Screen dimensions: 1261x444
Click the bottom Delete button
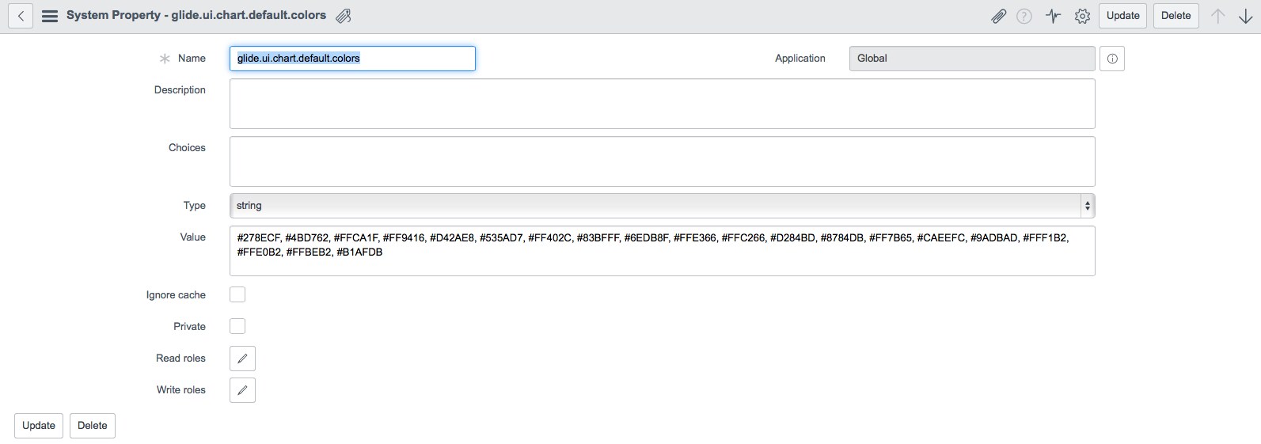click(x=93, y=426)
